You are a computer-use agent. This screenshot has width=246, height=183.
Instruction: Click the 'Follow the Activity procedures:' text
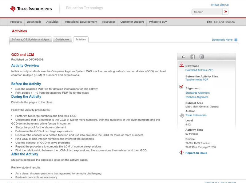point(31,110)
